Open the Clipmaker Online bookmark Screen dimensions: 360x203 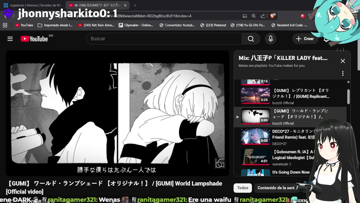pos(136,25)
